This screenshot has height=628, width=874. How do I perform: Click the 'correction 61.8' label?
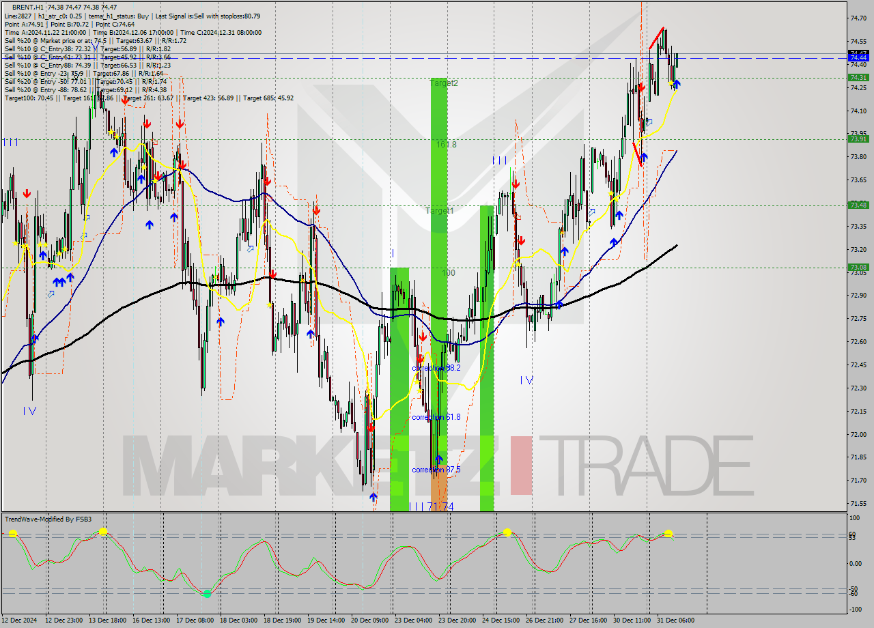pos(436,416)
